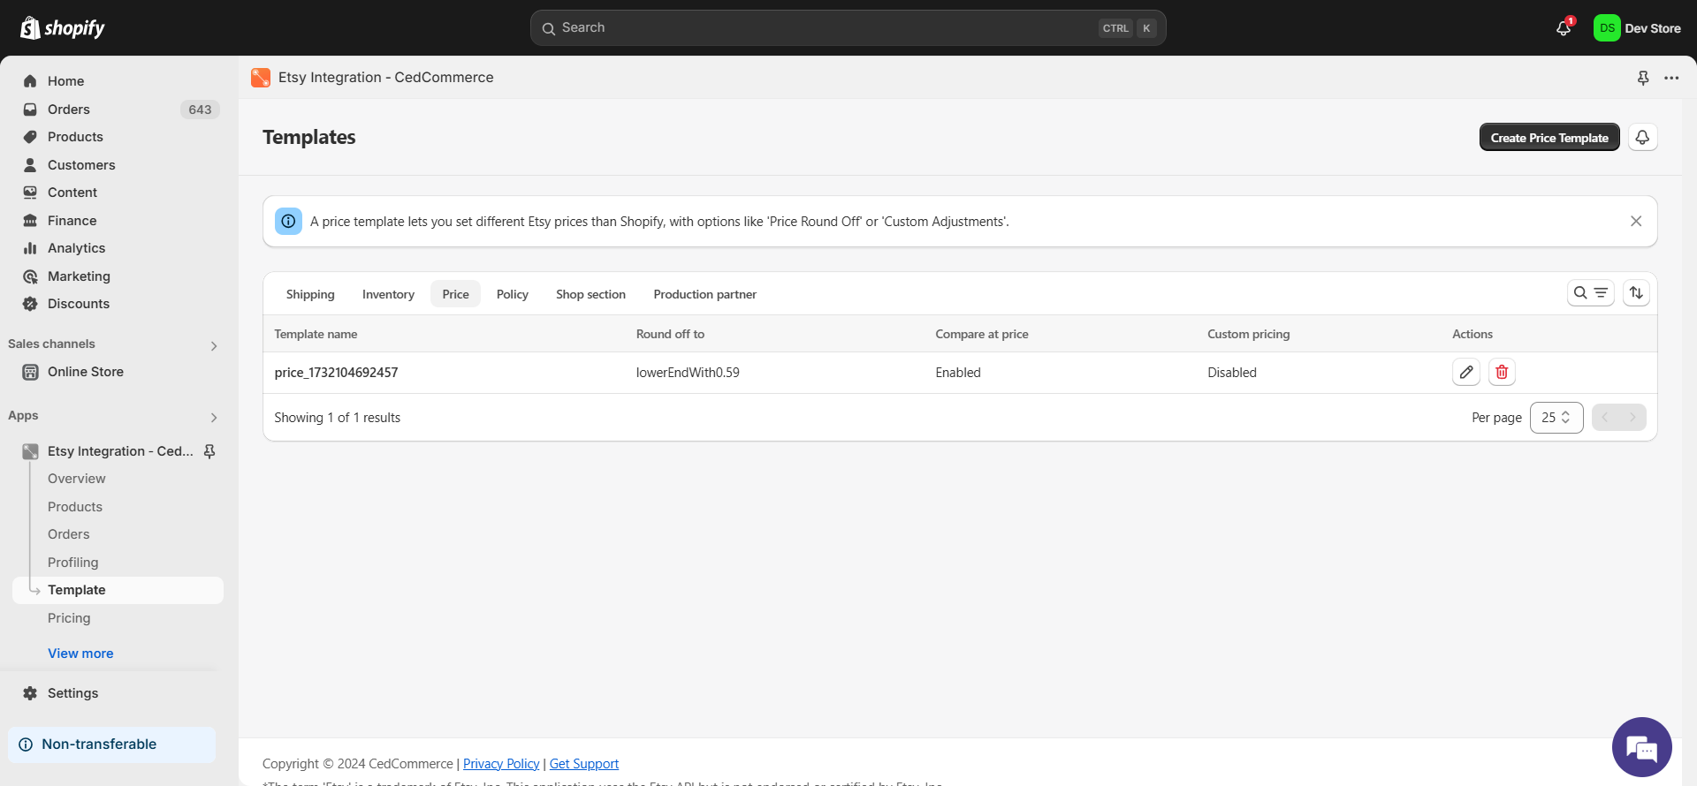Open the live chat bubble
The height and width of the screenshot is (786, 1697).
click(1642, 747)
